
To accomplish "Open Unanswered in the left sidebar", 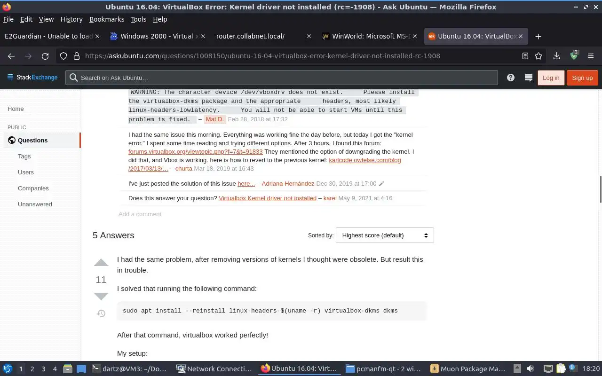I will pos(35,204).
